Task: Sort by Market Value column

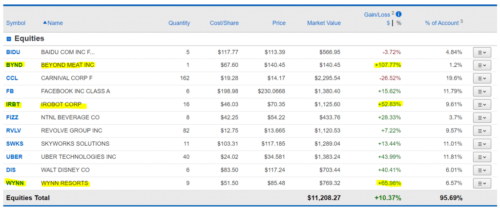Action: tap(324, 23)
